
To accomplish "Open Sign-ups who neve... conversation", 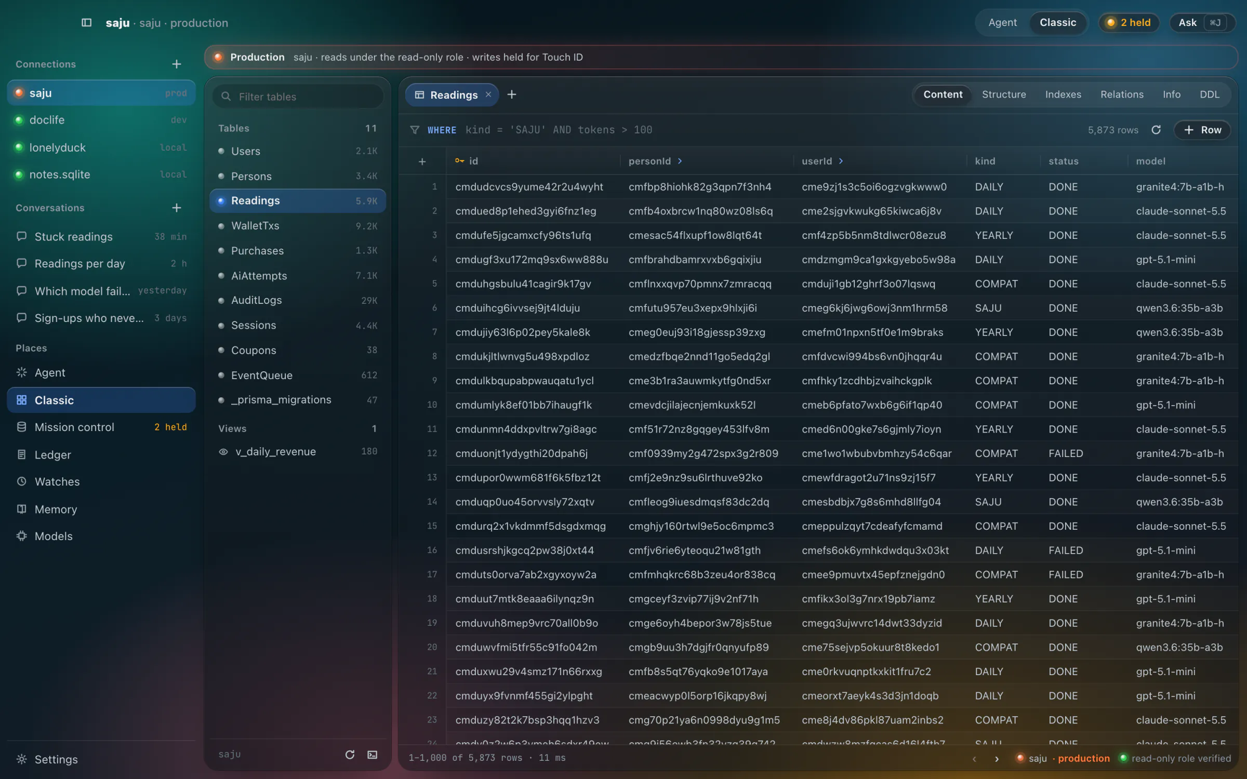I will click(x=101, y=318).
